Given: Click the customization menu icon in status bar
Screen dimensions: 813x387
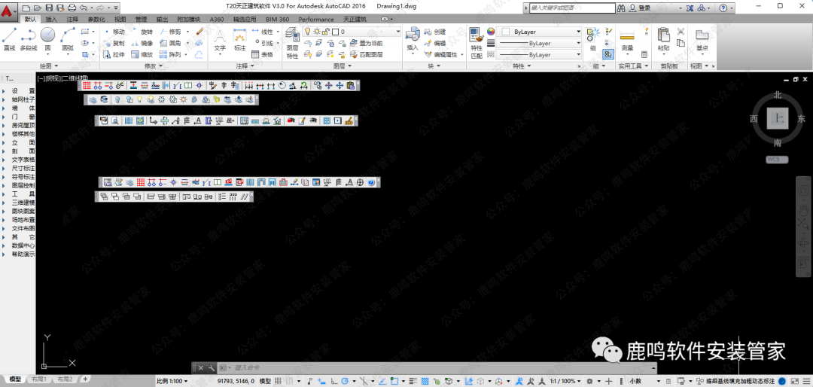Looking at the screenshot, I should 807,381.
